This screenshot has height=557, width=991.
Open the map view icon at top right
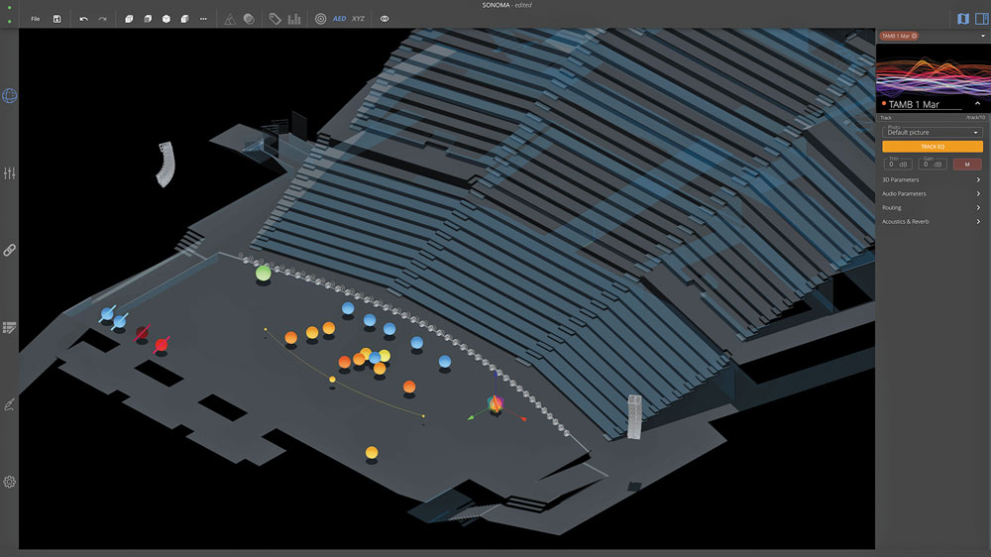[x=963, y=19]
